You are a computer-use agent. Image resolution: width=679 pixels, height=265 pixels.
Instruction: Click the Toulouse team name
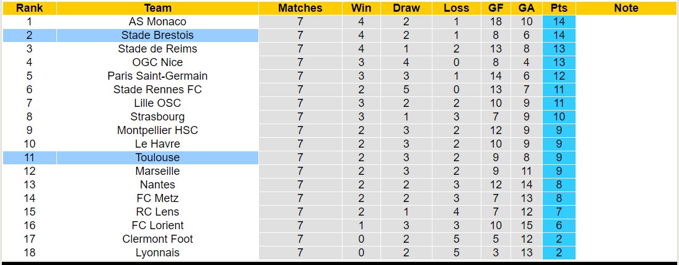click(x=157, y=158)
